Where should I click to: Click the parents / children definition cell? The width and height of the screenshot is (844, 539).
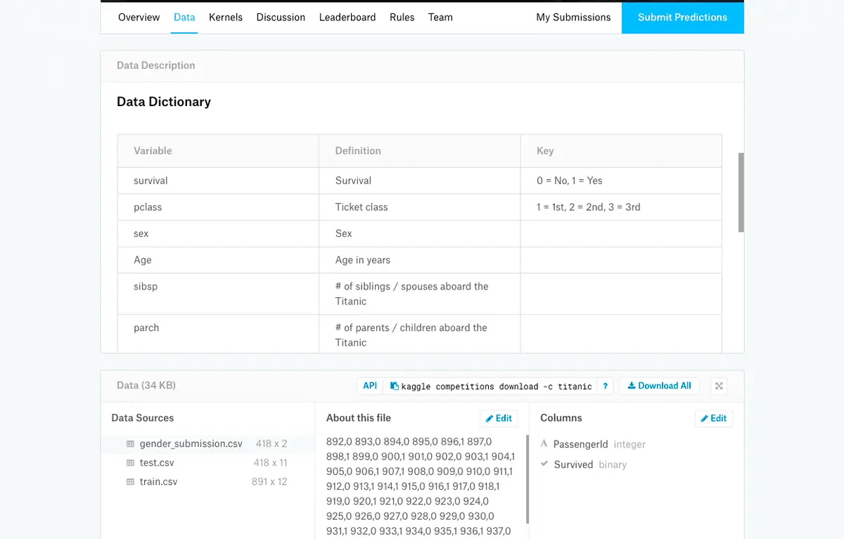[x=419, y=334]
